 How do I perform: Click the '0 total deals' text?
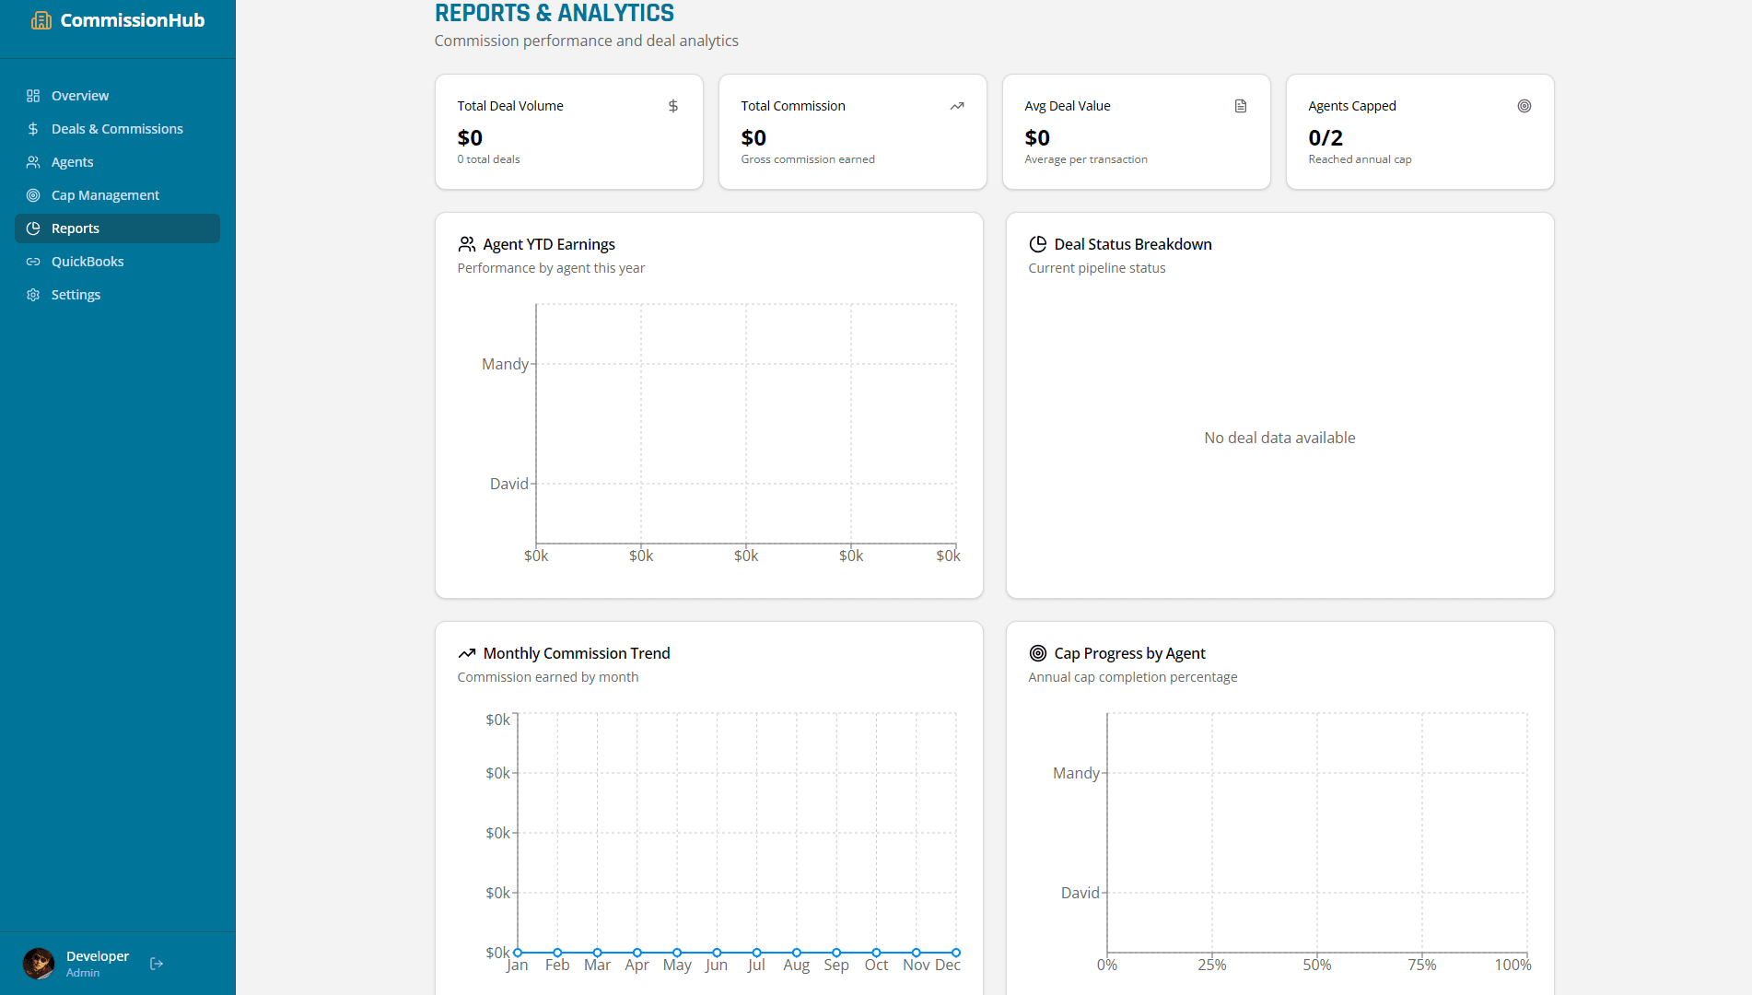tap(488, 159)
